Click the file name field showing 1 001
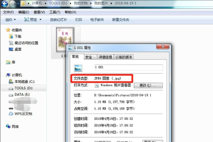213x142 pixels. tap(129, 67)
